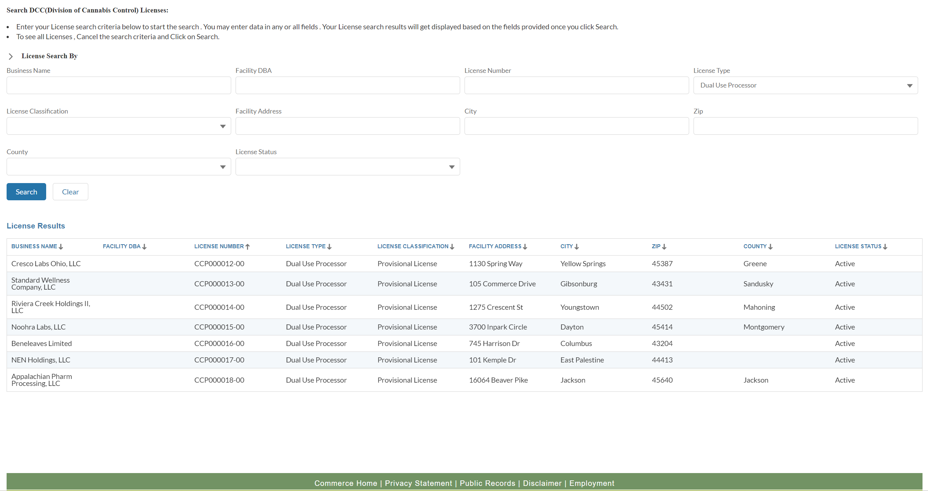Image resolution: width=928 pixels, height=491 pixels.
Task: Focus the License Number input field
Action: click(x=577, y=85)
